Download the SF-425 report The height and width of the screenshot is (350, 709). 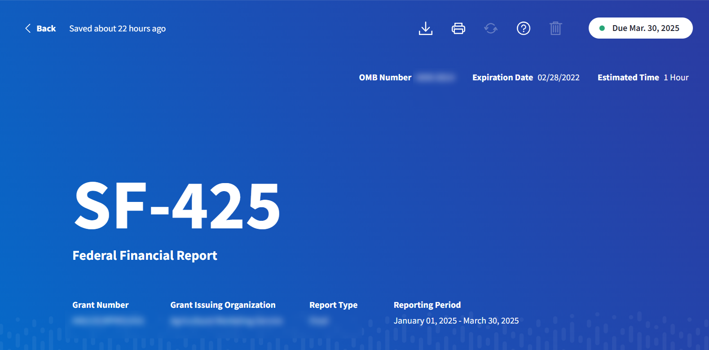(x=425, y=28)
